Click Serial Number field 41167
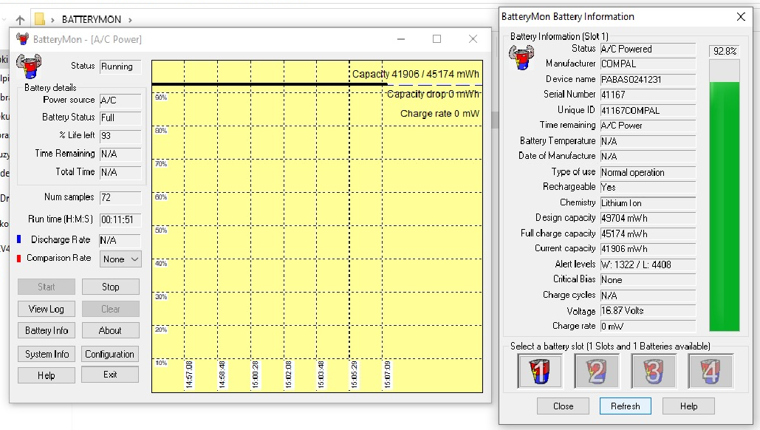The image size is (760, 430). point(648,95)
